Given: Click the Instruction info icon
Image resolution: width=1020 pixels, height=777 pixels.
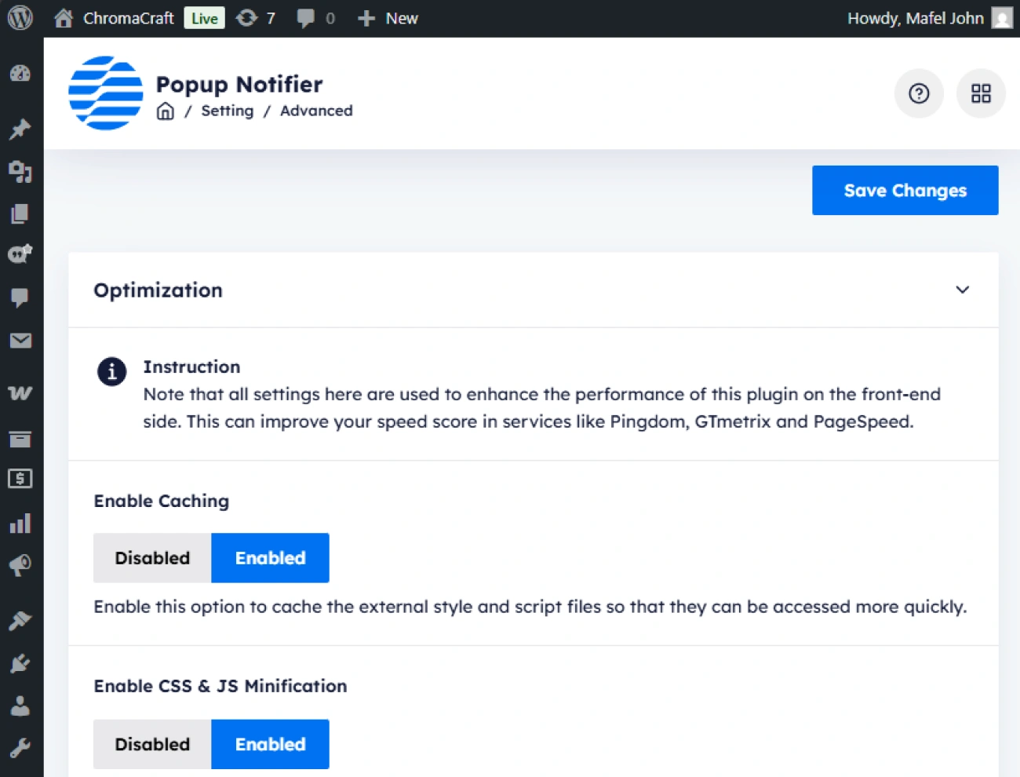Looking at the screenshot, I should point(111,371).
